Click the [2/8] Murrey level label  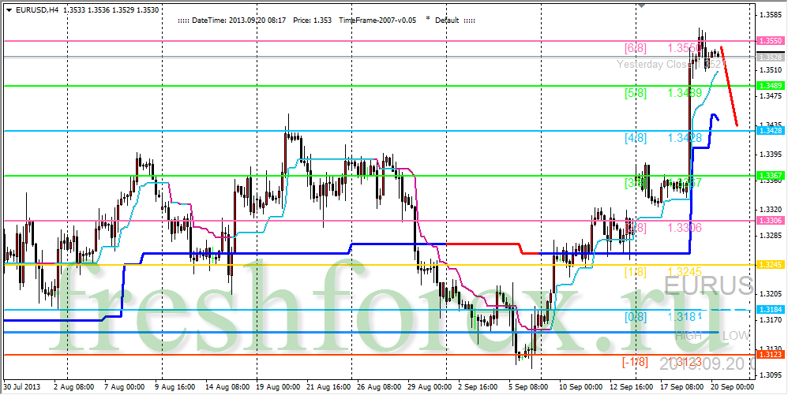click(636, 228)
